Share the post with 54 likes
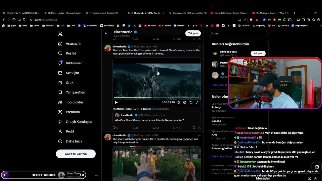This screenshot has height=181, width=322. (x=199, y=128)
